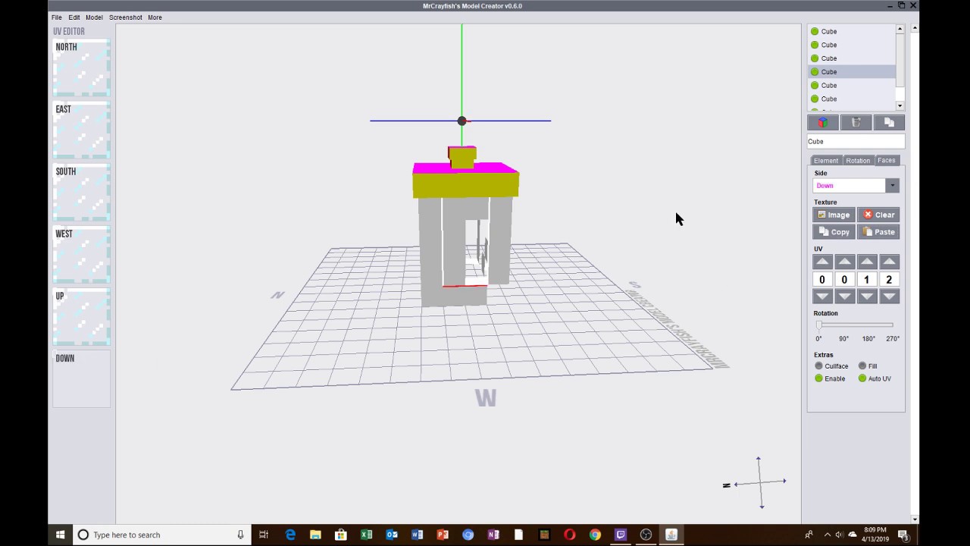Open PowerPoint from the taskbar
This screenshot has width=970, height=546.
[443, 535]
